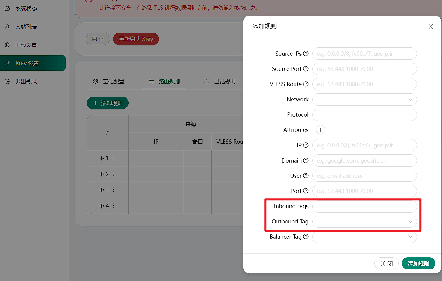Open the row 1 more-options dots
The width and height of the screenshot is (442, 281).
[x=114, y=158]
